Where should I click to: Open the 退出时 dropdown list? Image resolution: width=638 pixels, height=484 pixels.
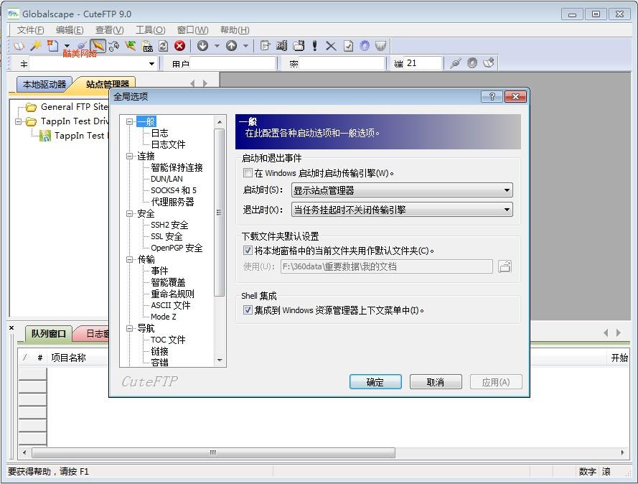click(402, 210)
